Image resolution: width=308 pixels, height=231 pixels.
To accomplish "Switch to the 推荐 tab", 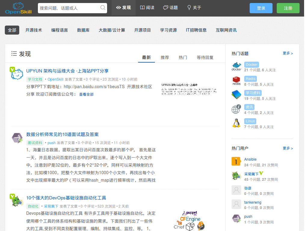I will click(x=165, y=57).
